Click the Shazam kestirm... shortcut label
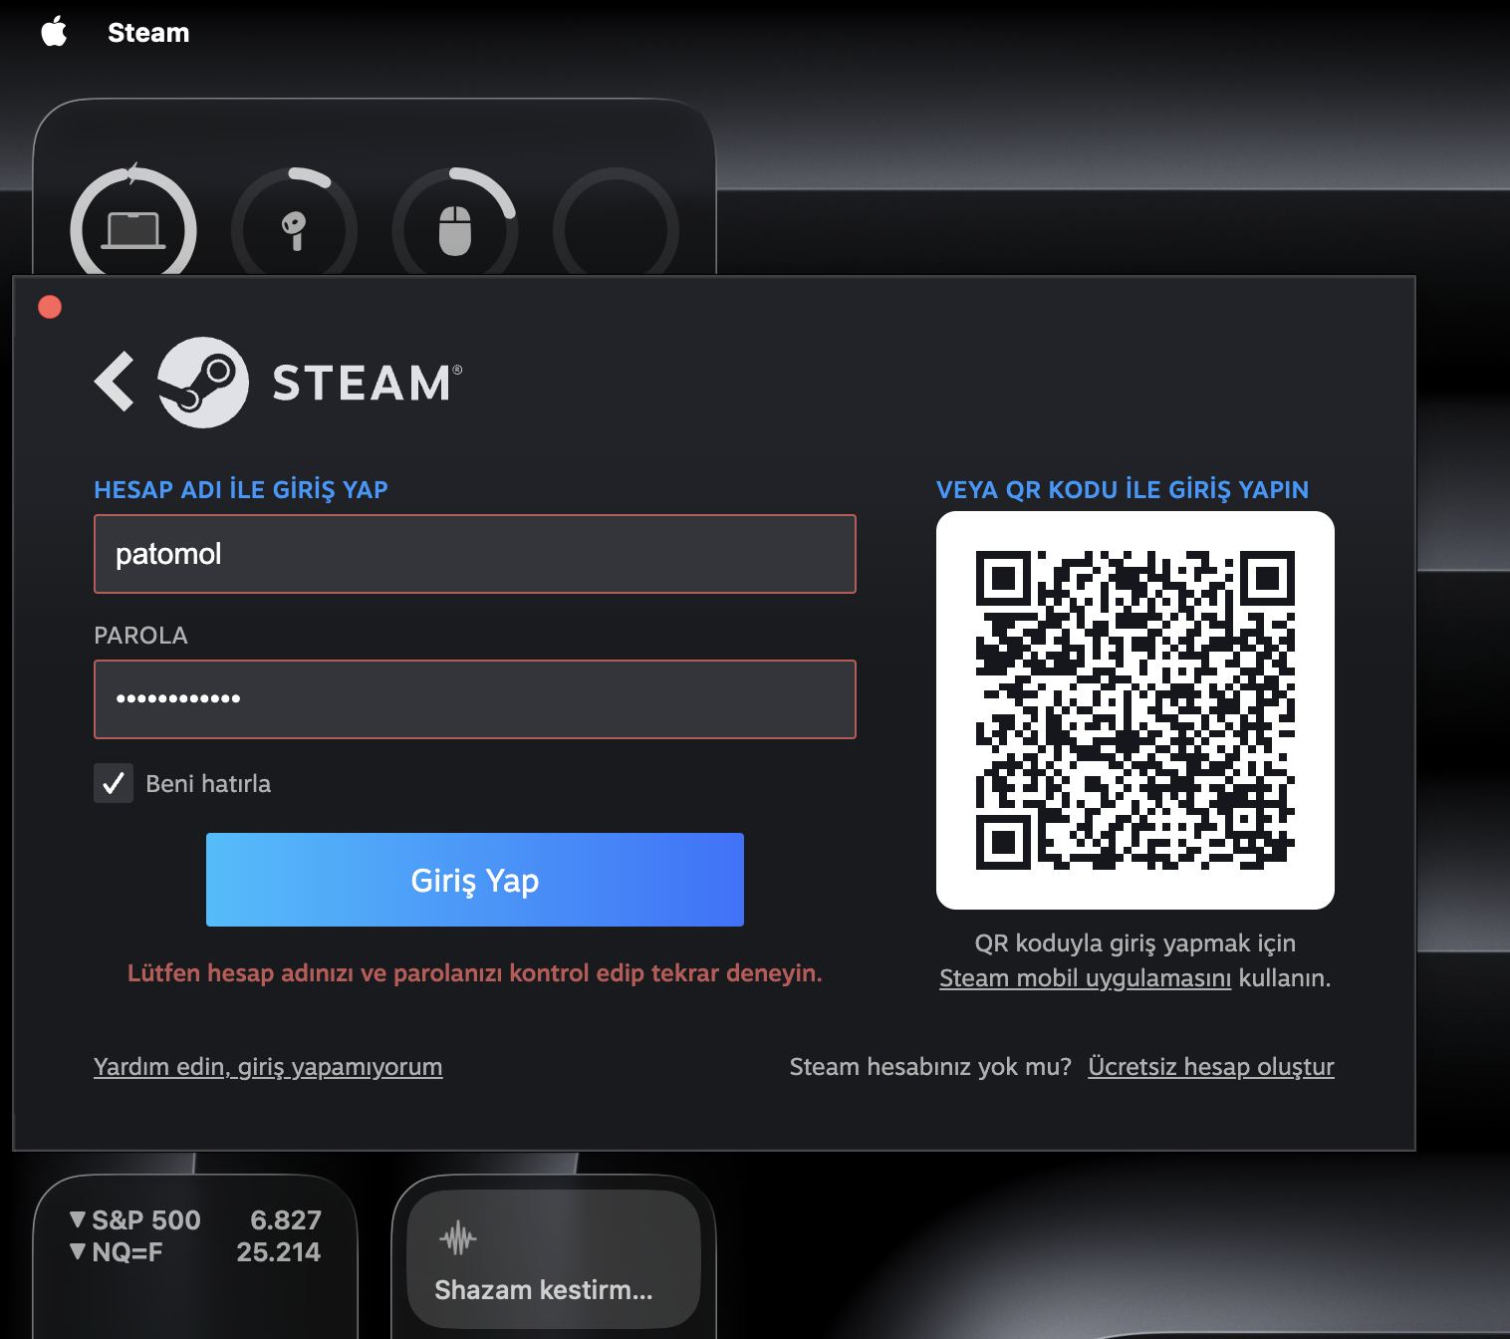 (x=544, y=1290)
